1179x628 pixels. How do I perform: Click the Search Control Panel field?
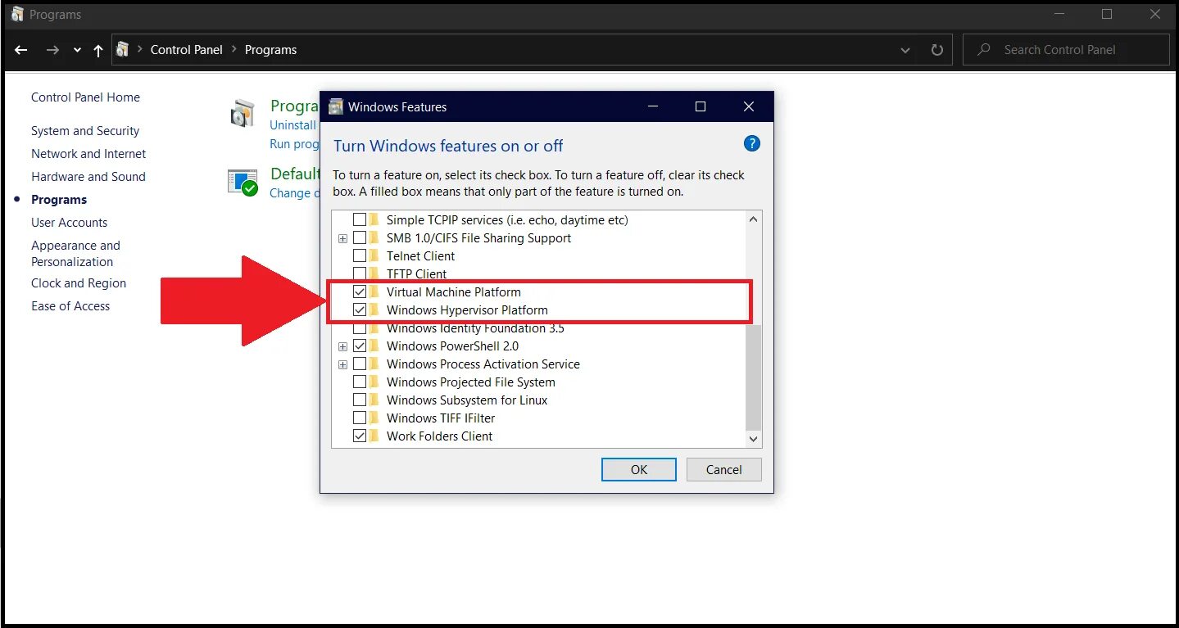(x=1066, y=50)
